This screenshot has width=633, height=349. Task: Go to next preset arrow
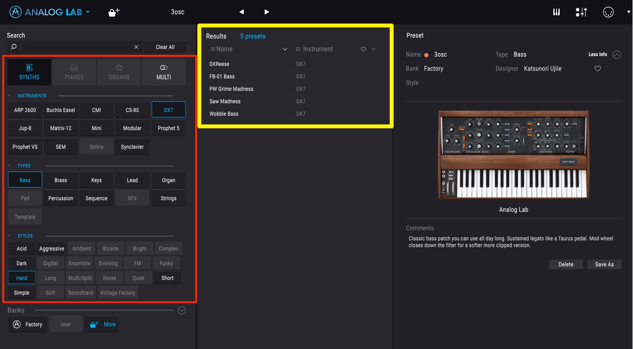(x=266, y=12)
